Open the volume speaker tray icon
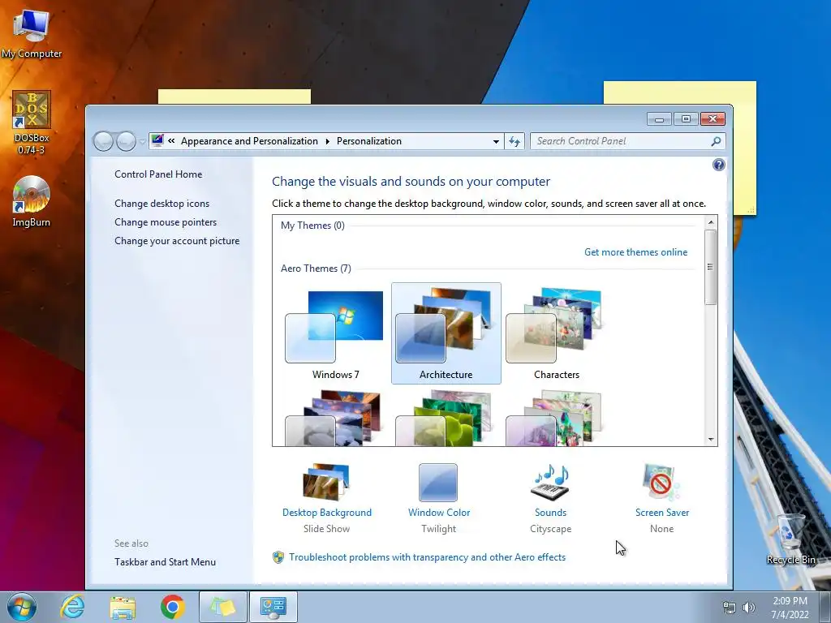 pos(749,608)
